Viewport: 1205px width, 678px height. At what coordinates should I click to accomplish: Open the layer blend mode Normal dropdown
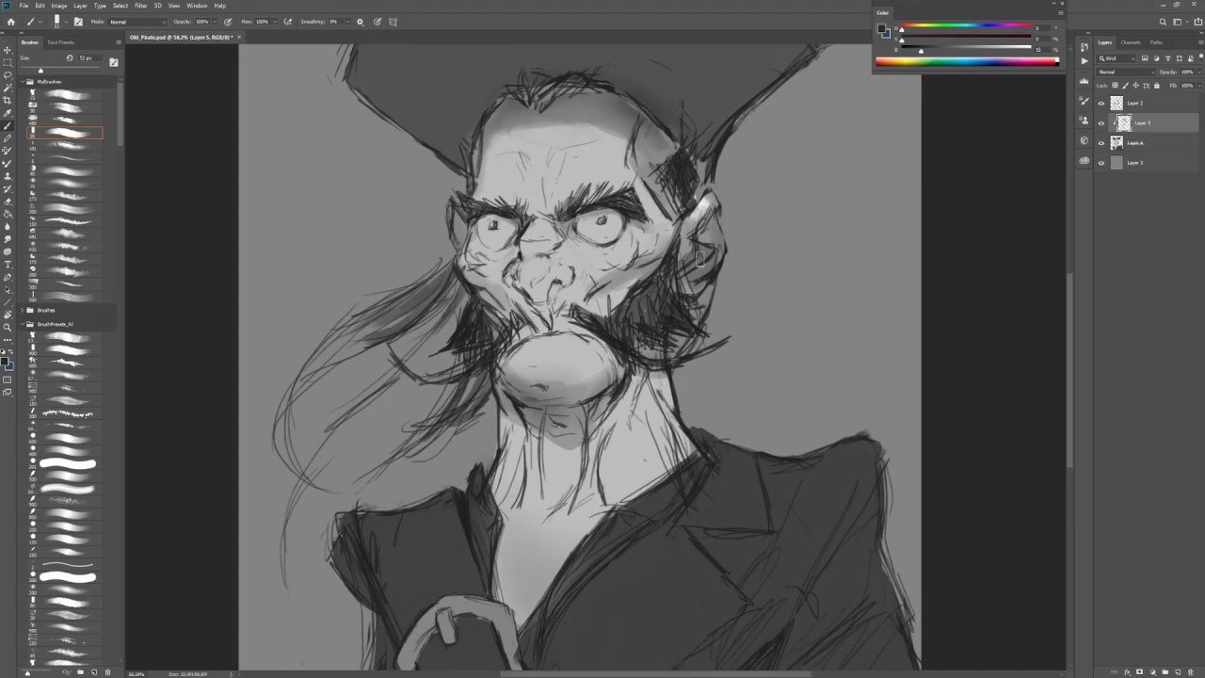click(1126, 72)
